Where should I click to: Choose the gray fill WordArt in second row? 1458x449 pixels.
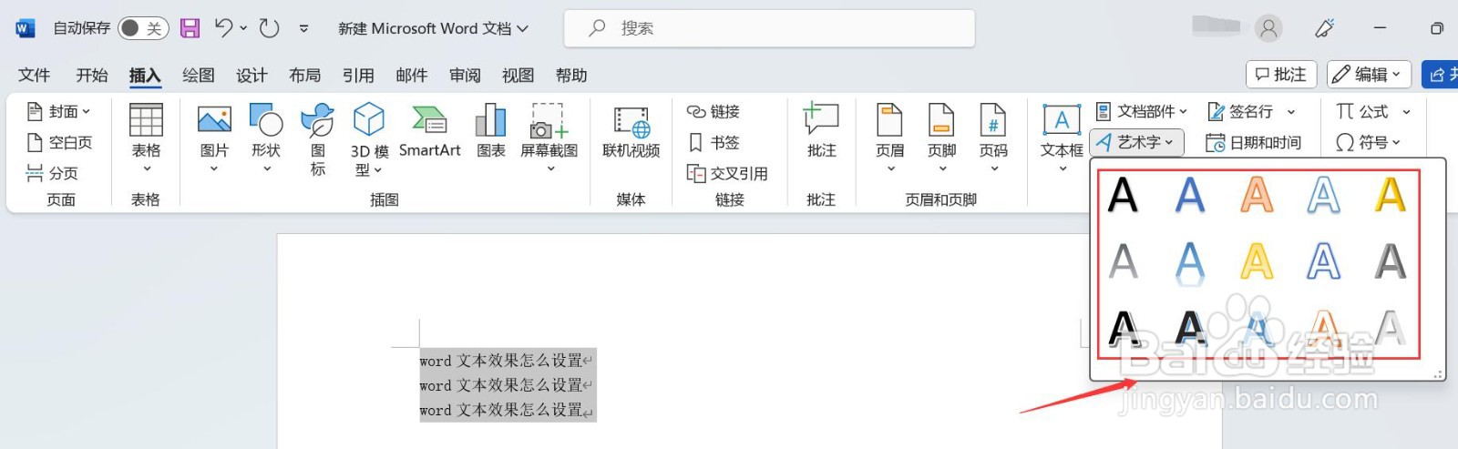coord(1123,262)
